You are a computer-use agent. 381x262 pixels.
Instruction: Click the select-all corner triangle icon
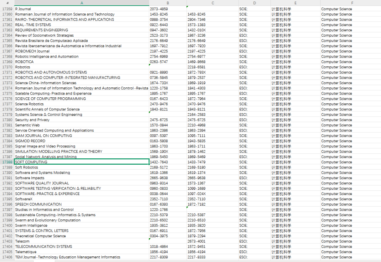click(x=7, y=3)
